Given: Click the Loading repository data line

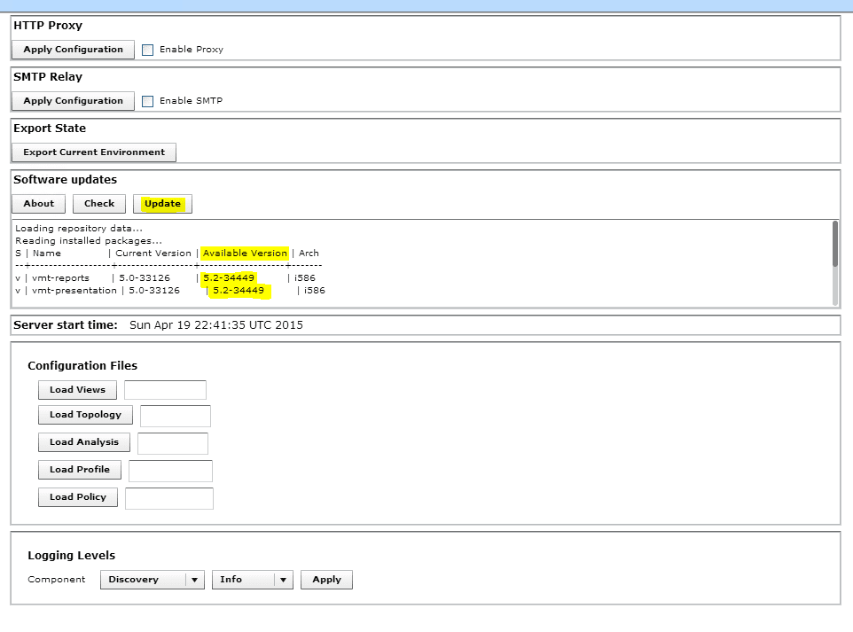Looking at the screenshot, I should pos(79,229).
